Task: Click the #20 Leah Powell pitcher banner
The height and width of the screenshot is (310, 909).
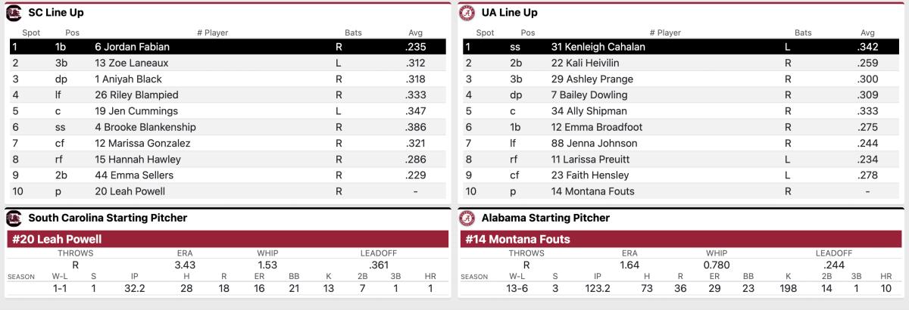Action: pos(227,240)
